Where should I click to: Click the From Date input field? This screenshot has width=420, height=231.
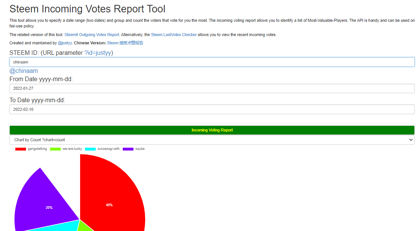click(212, 88)
